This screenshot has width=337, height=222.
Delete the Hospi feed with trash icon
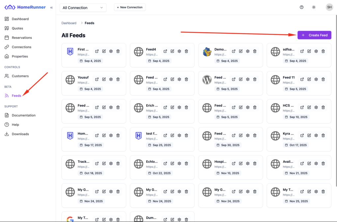click(x=255, y=164)
